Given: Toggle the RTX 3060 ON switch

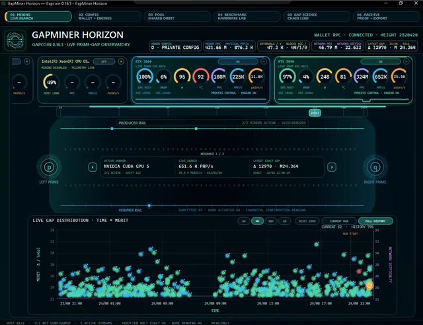Looking at the screenshot, I should click(x=238, y=62).
